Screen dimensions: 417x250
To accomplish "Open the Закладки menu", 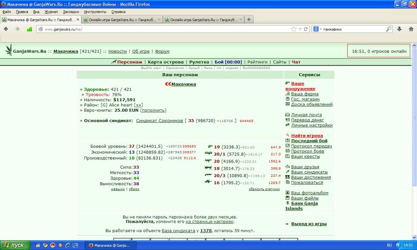I will click(x=71, y=12).
